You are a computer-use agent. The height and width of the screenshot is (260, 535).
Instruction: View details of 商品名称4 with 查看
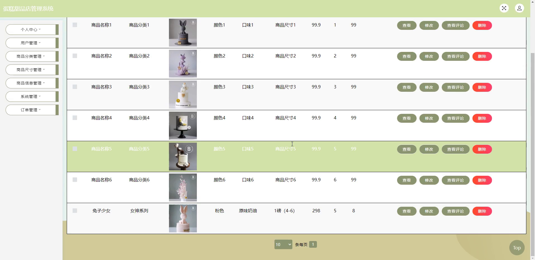click(x=407, y=118)
